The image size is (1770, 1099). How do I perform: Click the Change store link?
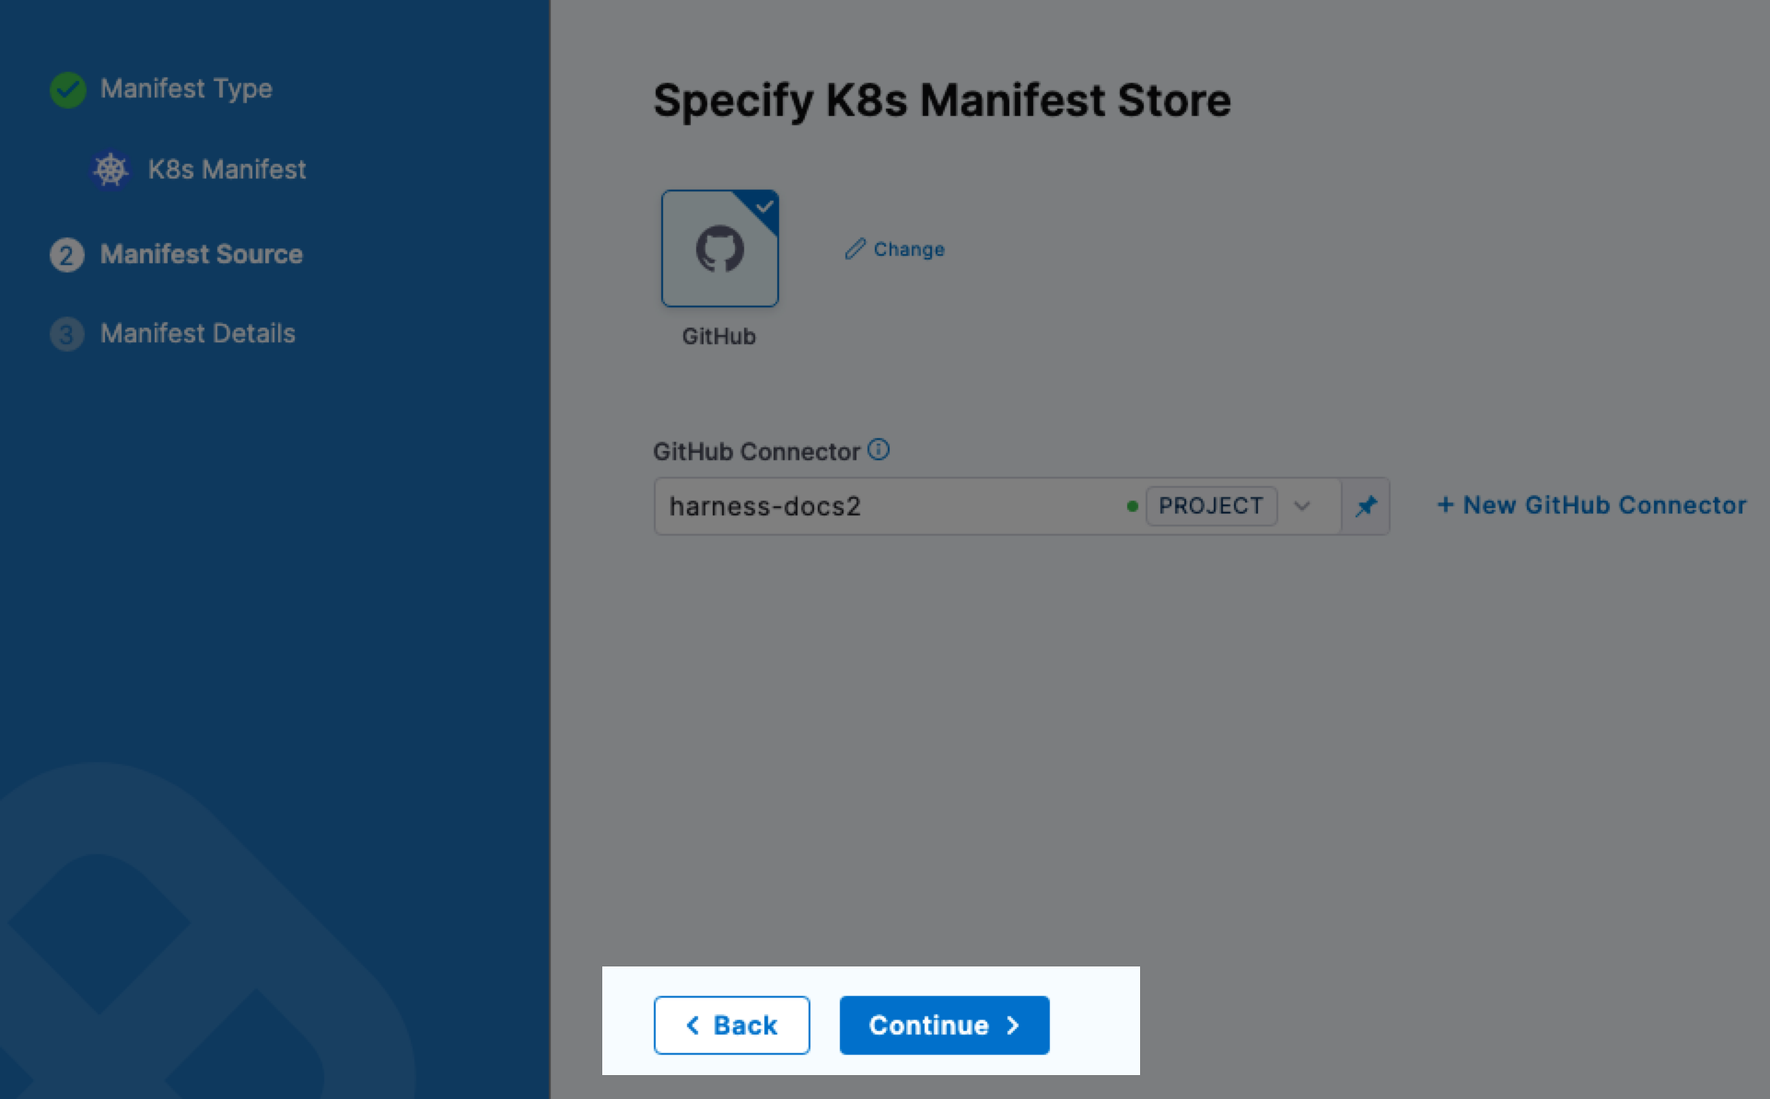[x=909, y=249]
